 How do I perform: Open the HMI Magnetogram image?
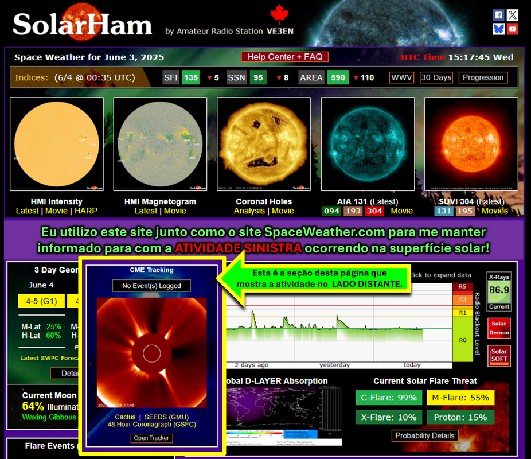click(160, 144)
